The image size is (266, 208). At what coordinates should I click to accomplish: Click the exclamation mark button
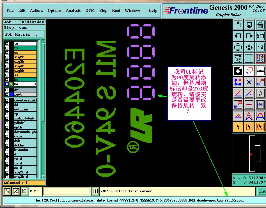point(95,191)
